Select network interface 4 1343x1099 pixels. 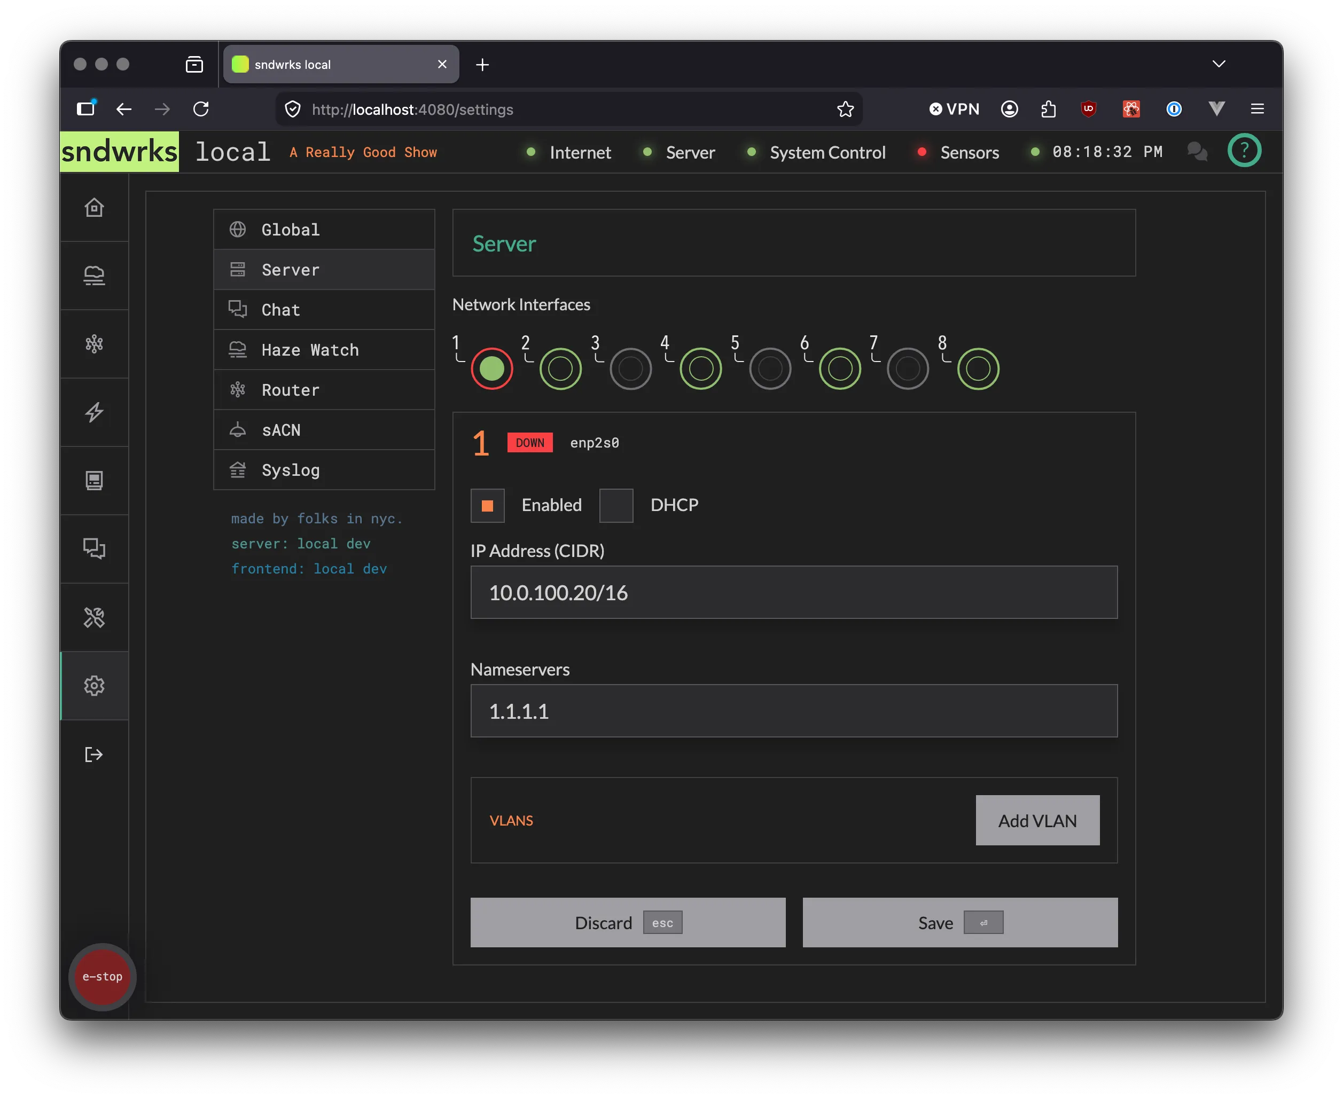700,368
